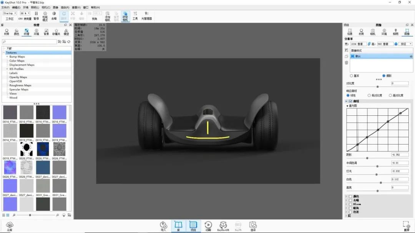Select the Roughness Maps folder
This screenshot has height=233, width=415.
point(20,85)
